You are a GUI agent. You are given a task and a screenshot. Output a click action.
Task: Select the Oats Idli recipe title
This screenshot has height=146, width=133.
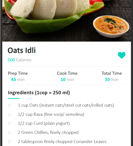(22, 50)
